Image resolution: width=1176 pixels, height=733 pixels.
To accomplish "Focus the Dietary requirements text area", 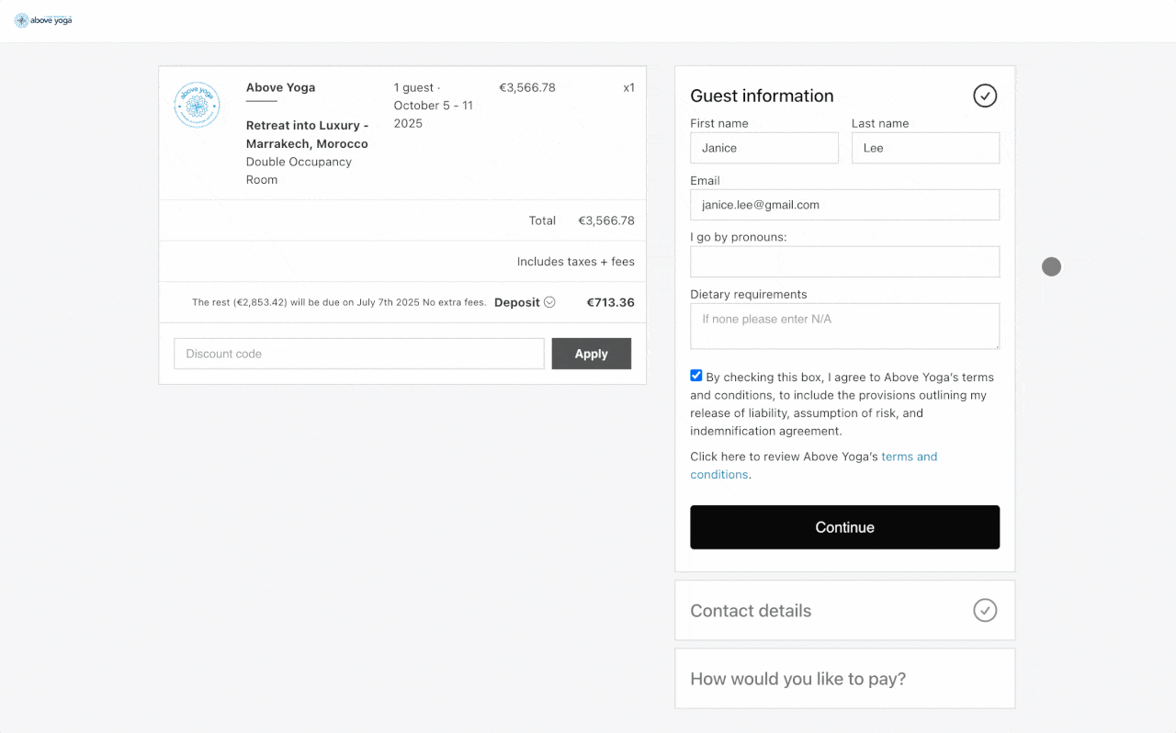I will 844,326.
